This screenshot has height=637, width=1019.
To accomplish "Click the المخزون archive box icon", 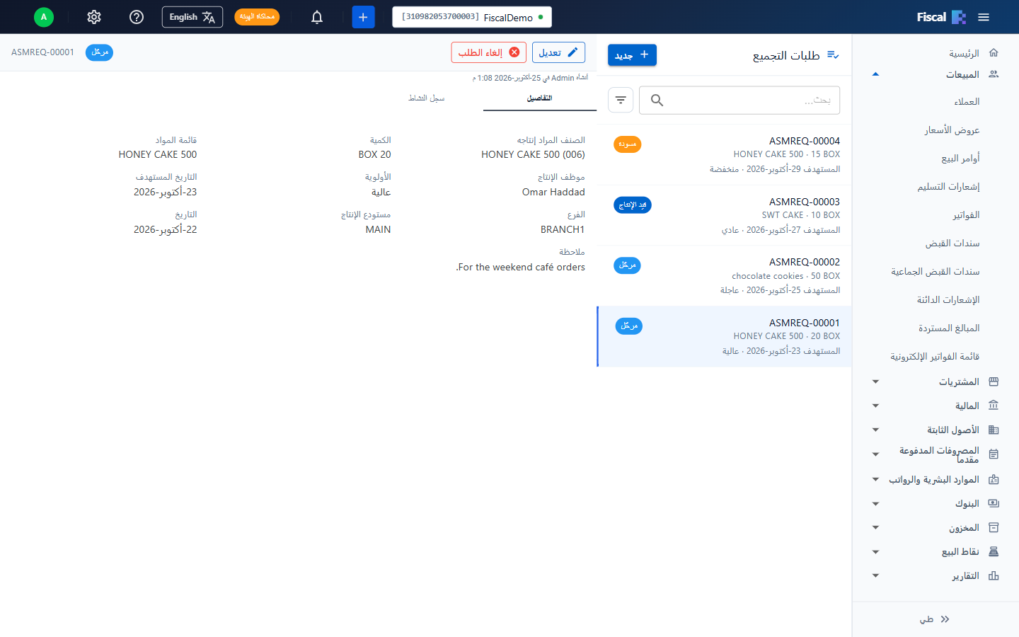I will point(994,527).
